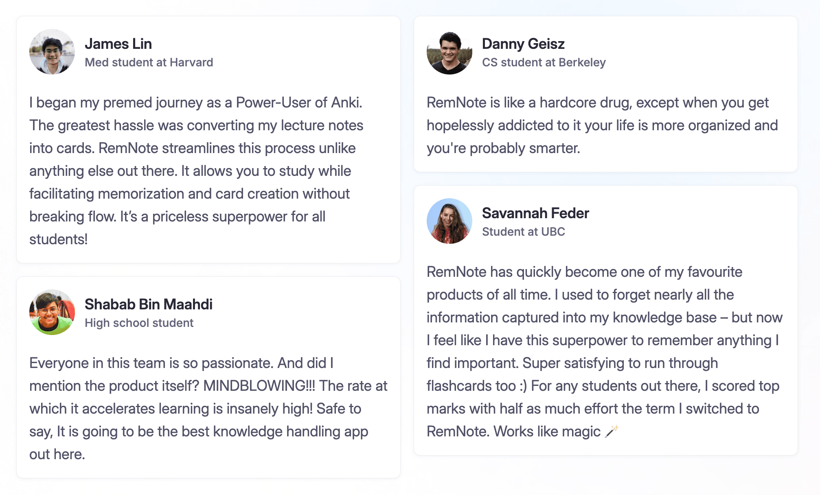The image size is (820, 495).
Task: Select the Savannah Feder name heading
Action: coord(535,213)
